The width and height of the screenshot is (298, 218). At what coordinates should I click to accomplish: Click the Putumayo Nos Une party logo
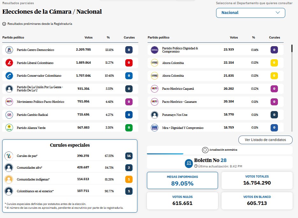[154, 115]
